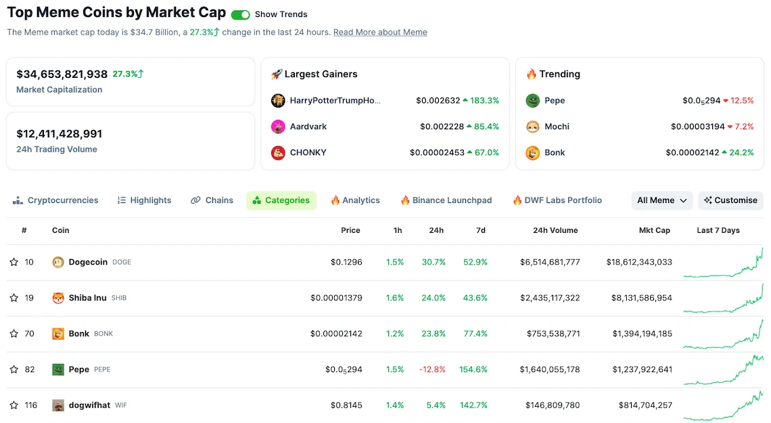Click Dogecoin's 7-day sparkline chart
The width and height of the screenshot is (771, 423).
[x=723, y=263]
